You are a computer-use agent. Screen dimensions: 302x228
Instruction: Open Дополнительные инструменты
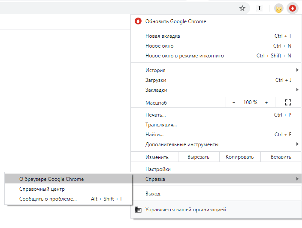click(216, 144)
